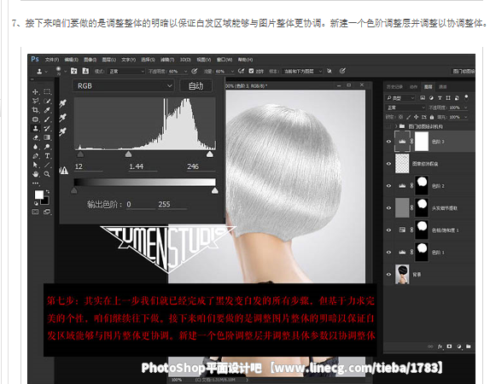
Task: Select the Crop tool
Action: pyautogui.click(x=35, y=110)
